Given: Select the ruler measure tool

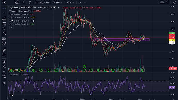Looking at the screenshot, I should tap(4, 50).
